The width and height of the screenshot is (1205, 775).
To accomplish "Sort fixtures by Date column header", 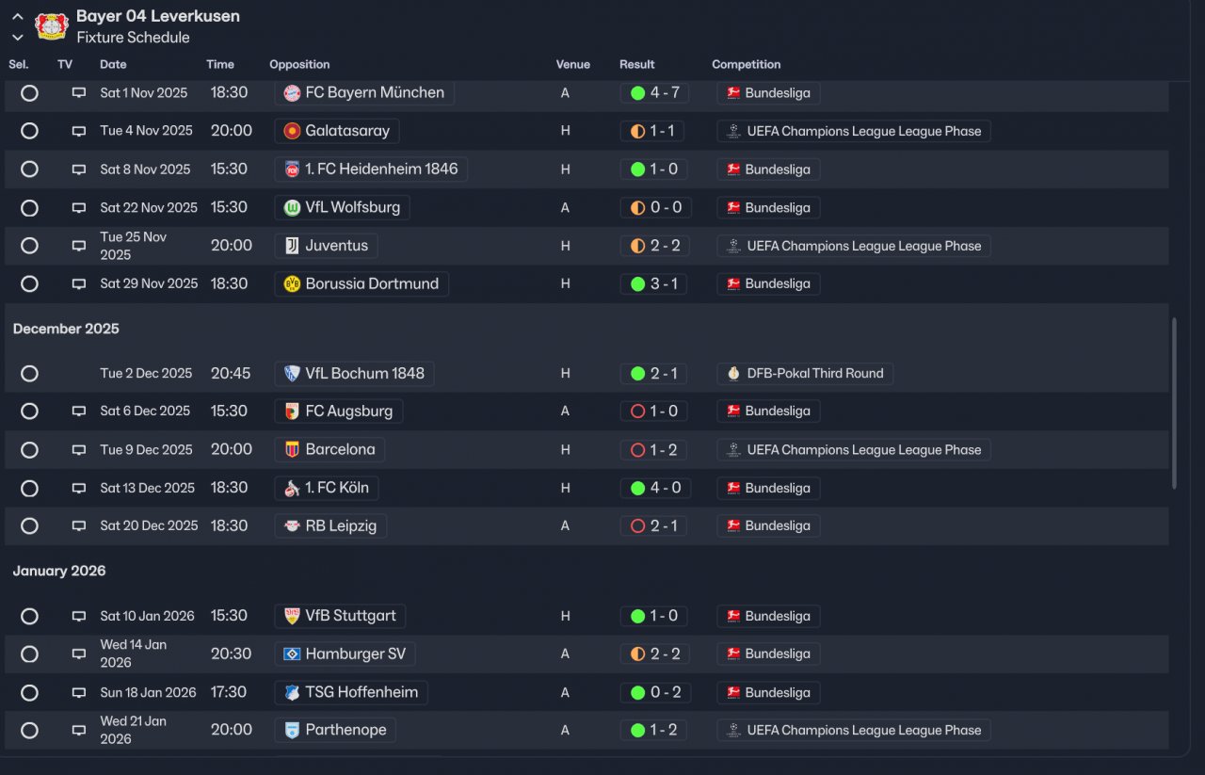I will tap(113, 65).
